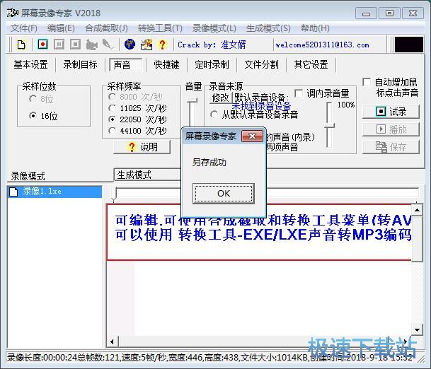Click the microphone toolbar icon
This screenshot has height=369, width=431.
[108, 45]
